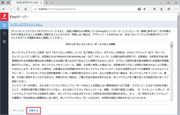Viewport: 180px width, 115px height.
Task: Share this page icon
Action: (169, 9)
